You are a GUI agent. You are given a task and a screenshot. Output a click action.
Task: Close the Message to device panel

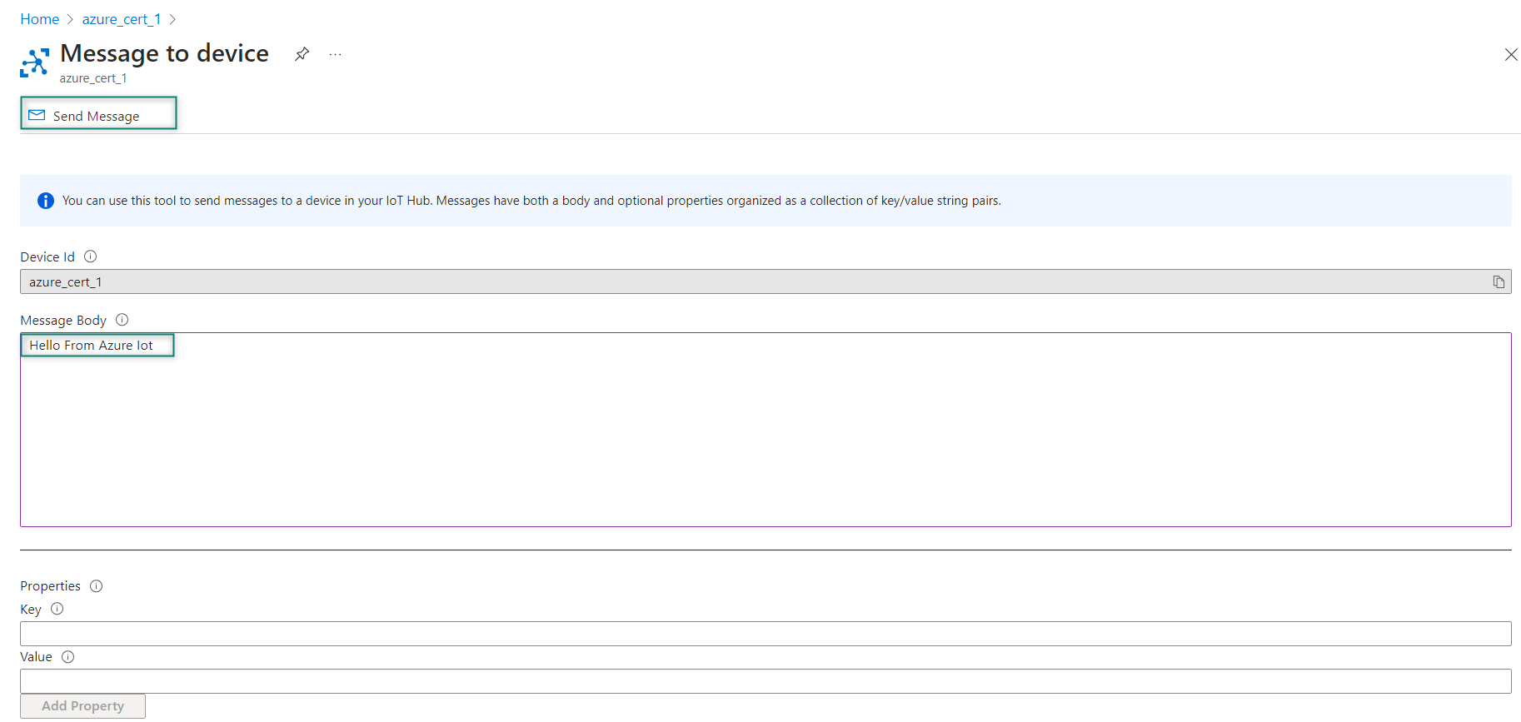(1510, 55)
